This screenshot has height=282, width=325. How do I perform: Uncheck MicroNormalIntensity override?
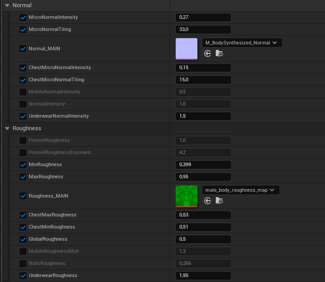[x=23, y=18]
